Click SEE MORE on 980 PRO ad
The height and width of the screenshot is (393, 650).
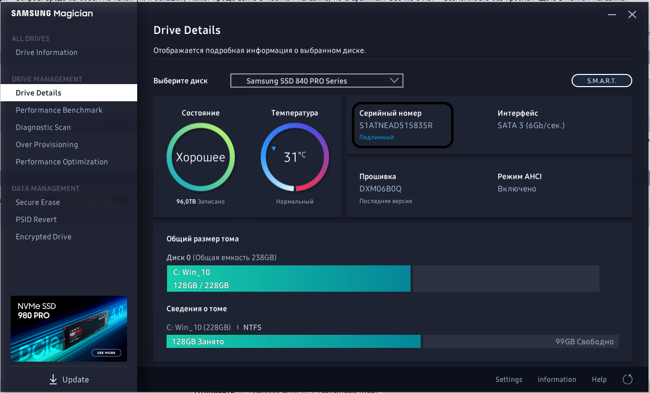tap(106, 352)
